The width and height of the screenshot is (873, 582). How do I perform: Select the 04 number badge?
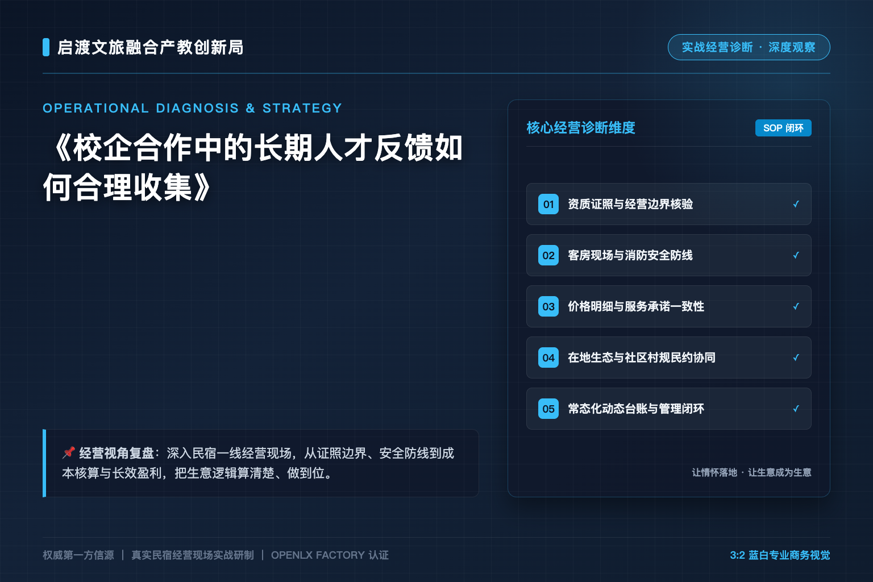[548, 357]
